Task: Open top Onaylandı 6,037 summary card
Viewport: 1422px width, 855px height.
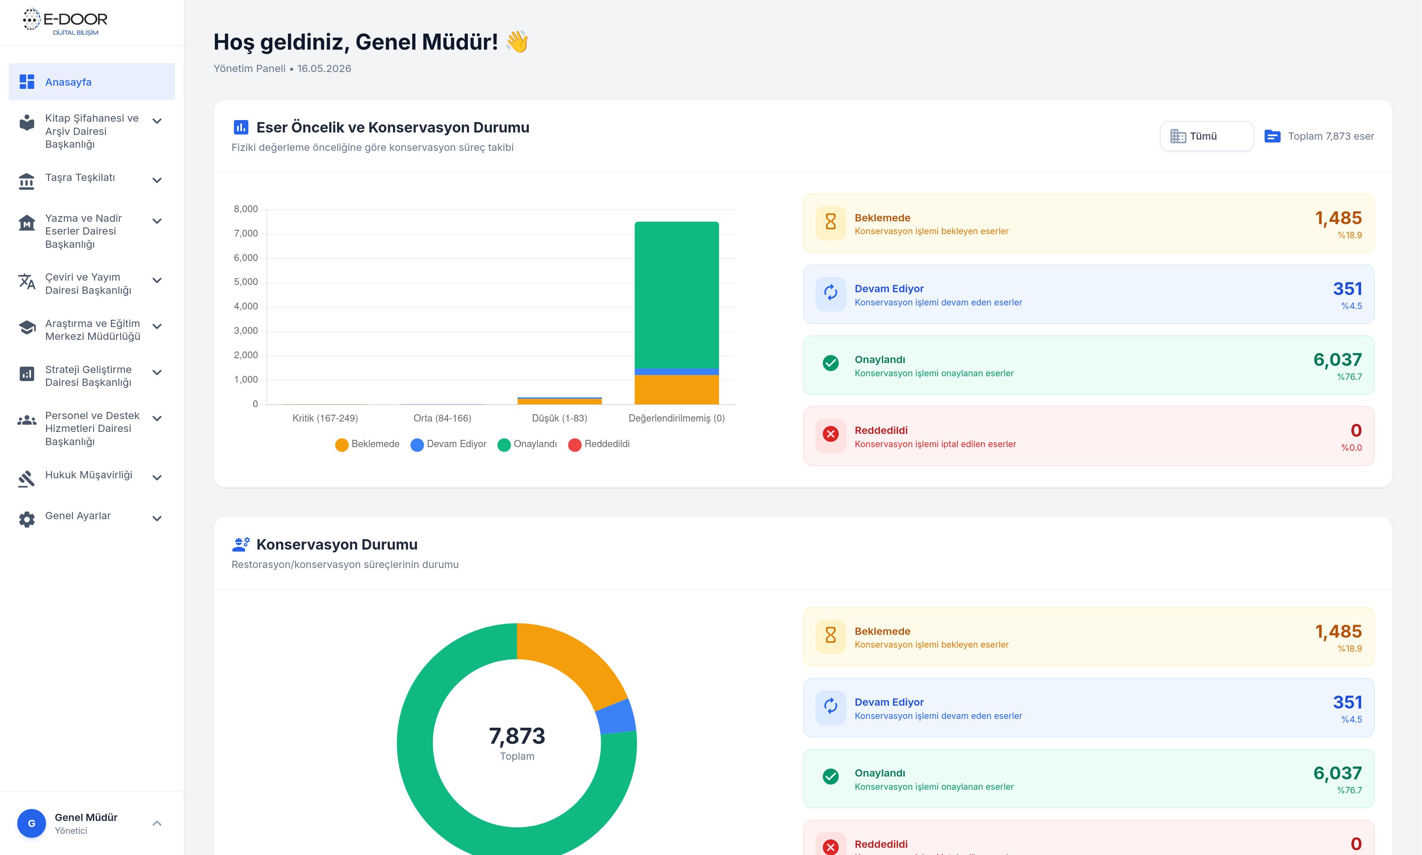Action: (1088, 365)
